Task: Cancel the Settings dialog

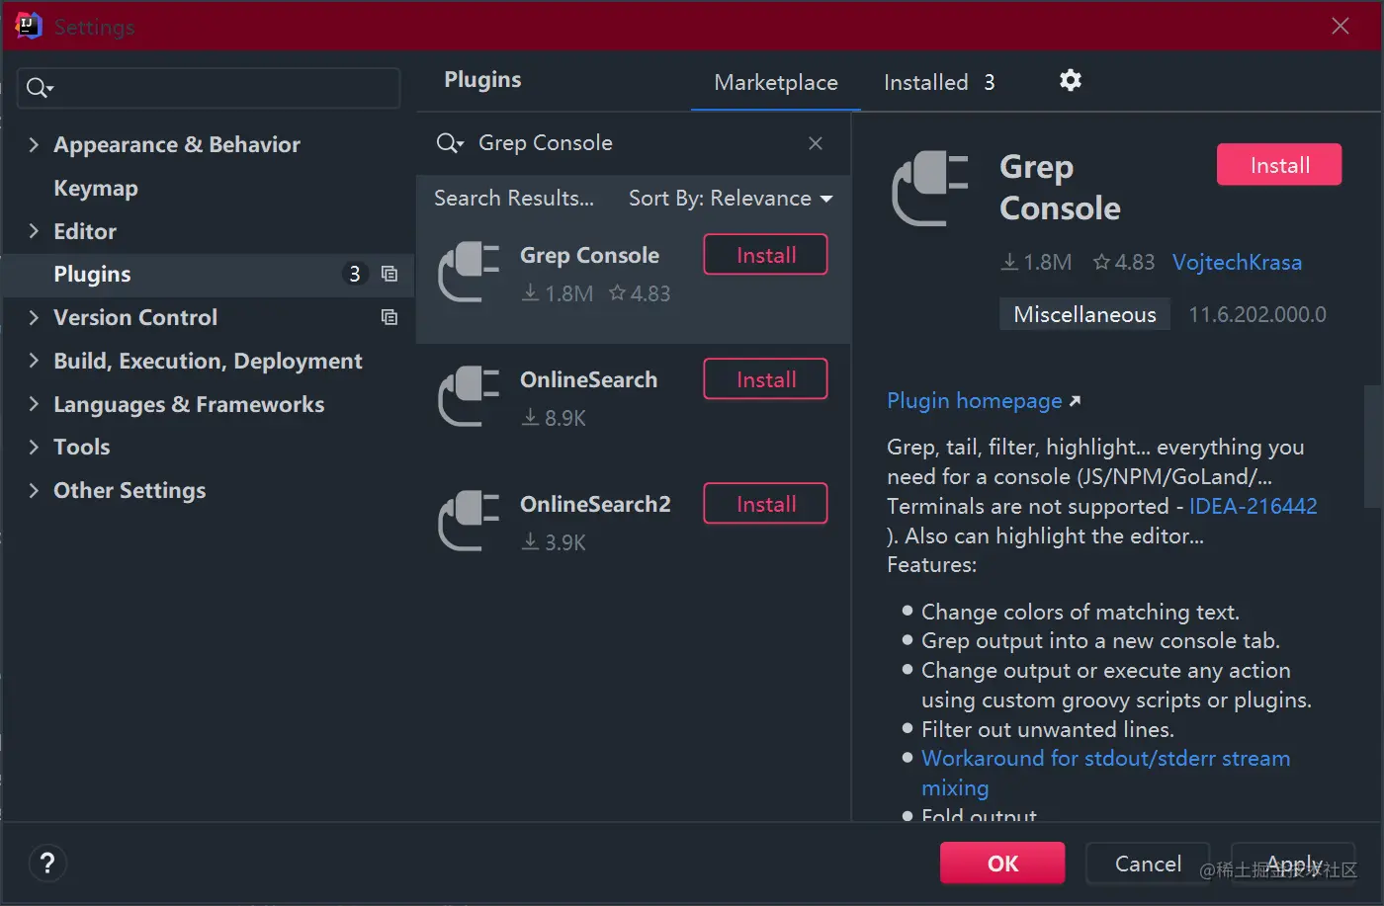Action: pos(1148,864)
